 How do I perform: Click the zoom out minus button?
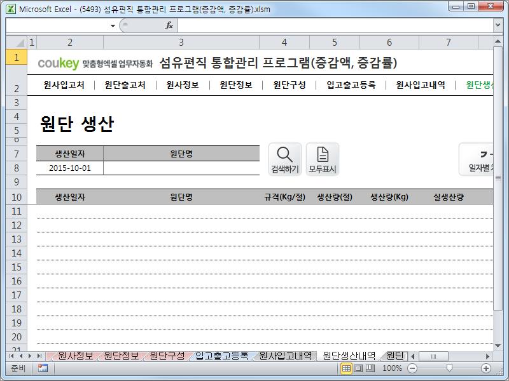pos(412,368)
